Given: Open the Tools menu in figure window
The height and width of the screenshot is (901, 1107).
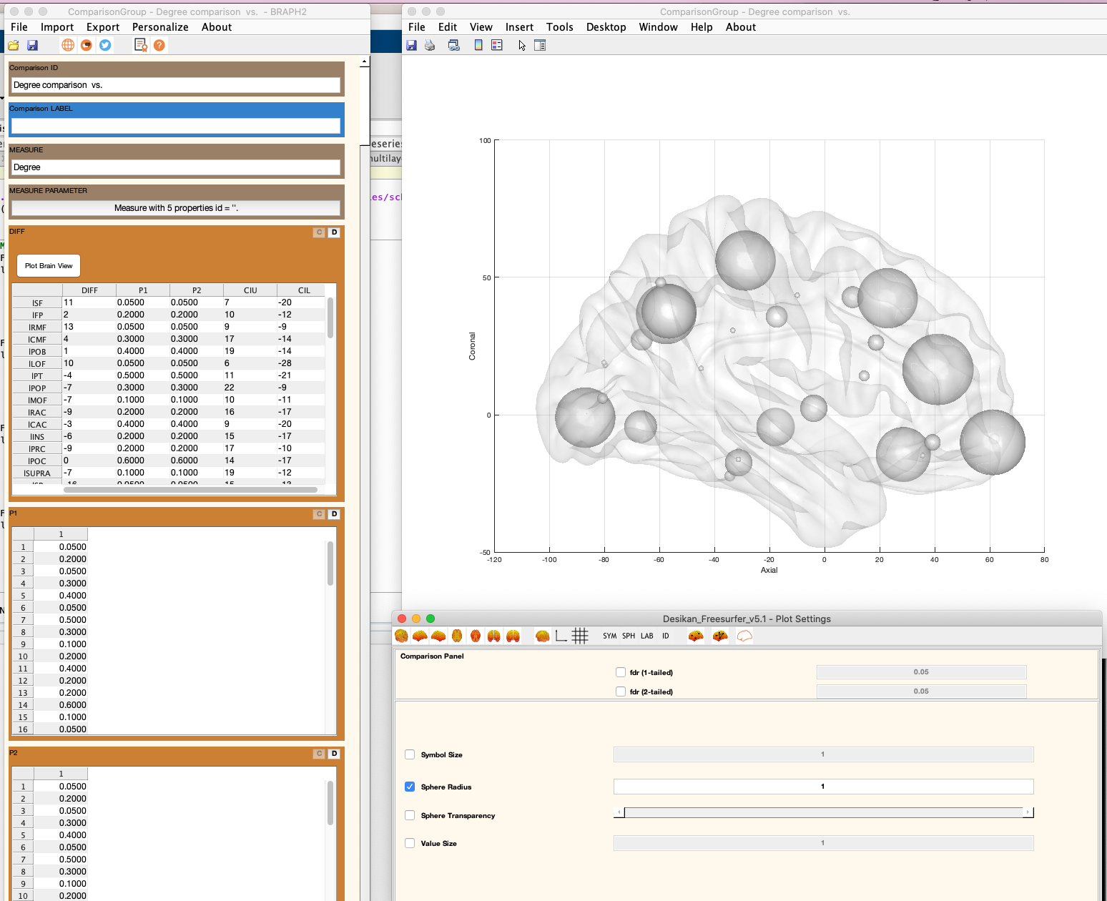Looking at the screenshot, I should 560,27.
